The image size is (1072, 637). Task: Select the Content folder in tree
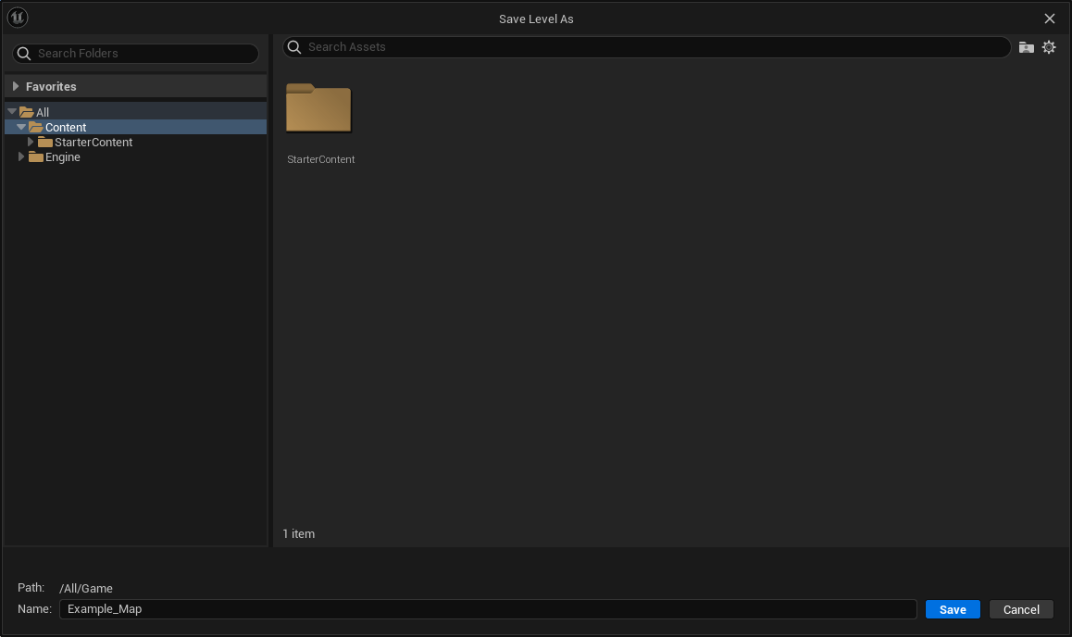pyautogui.click(x=66, y=128)
